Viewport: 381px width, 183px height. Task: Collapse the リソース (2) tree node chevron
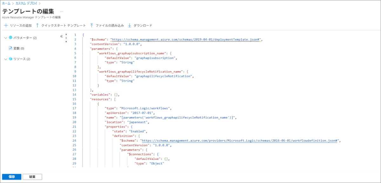tap(5, 59)
